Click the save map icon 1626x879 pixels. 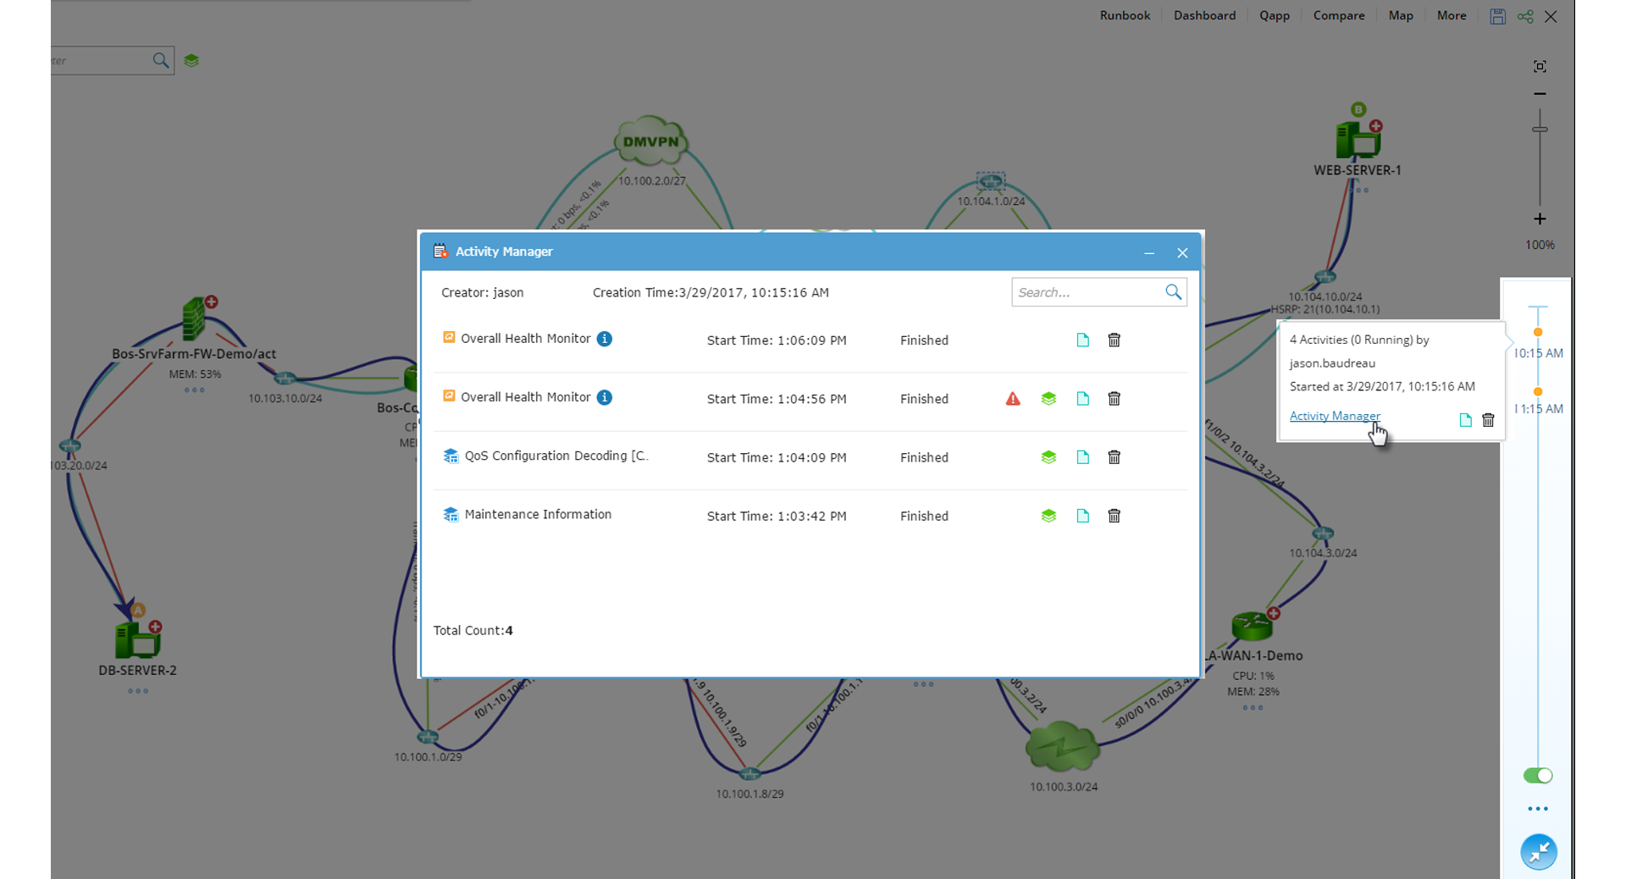pos(1497,16)
